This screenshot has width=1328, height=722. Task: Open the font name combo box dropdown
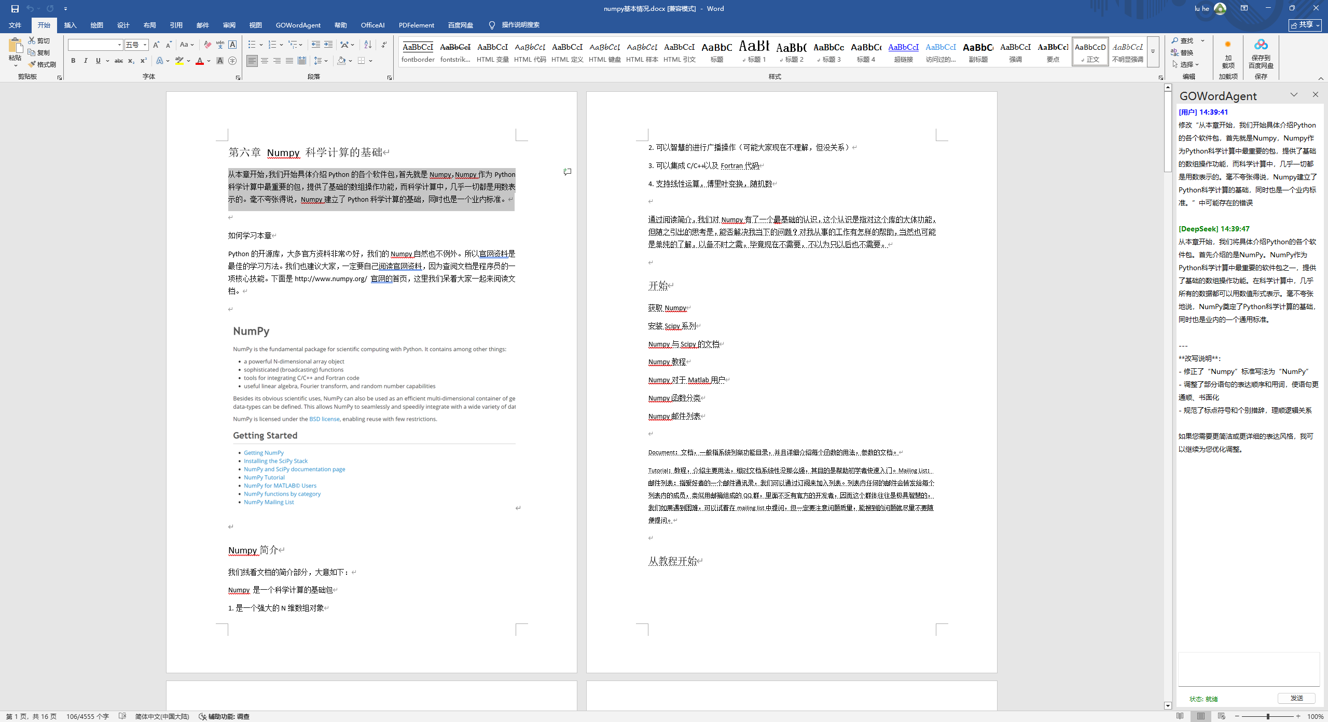click(119, 45)
